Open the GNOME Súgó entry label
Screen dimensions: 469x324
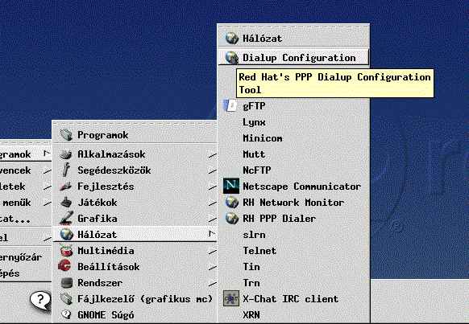tap(106, 315)
